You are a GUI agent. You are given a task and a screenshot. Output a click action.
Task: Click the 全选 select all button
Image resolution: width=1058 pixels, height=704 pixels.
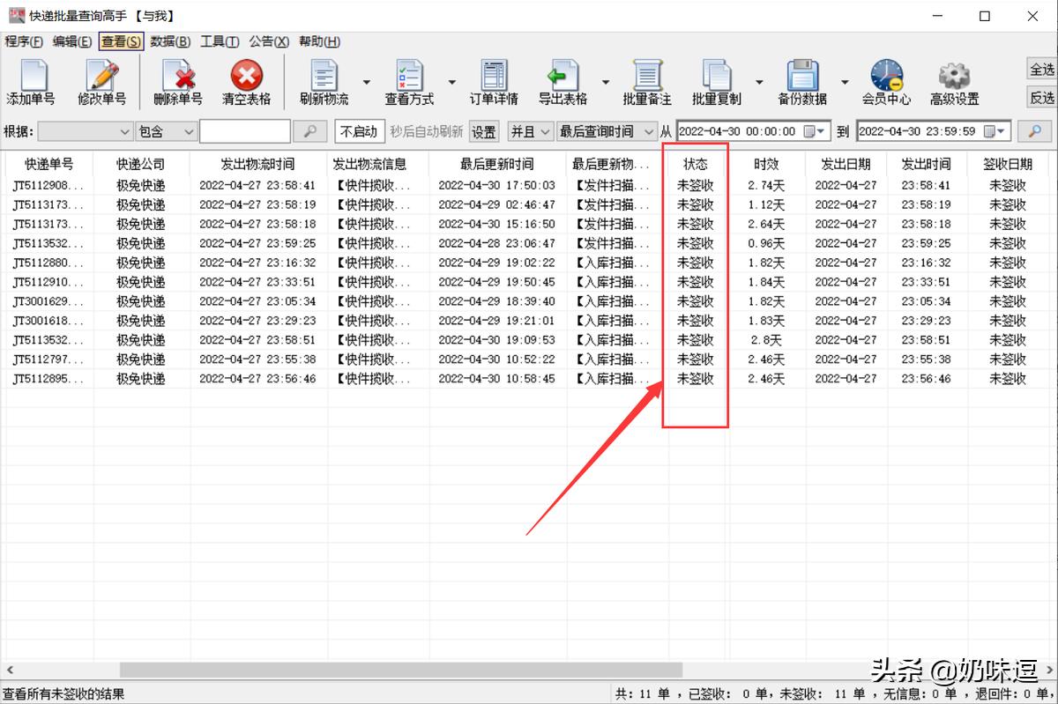click(1042, 70)
